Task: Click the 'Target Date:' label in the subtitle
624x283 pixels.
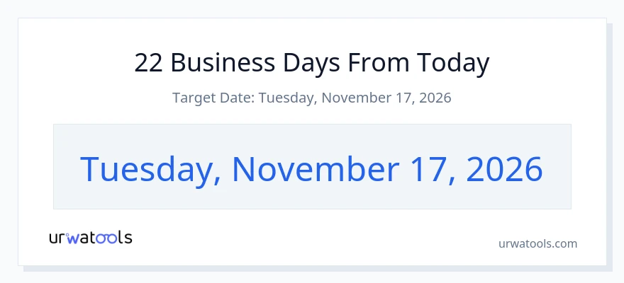Action: point(213,98)
